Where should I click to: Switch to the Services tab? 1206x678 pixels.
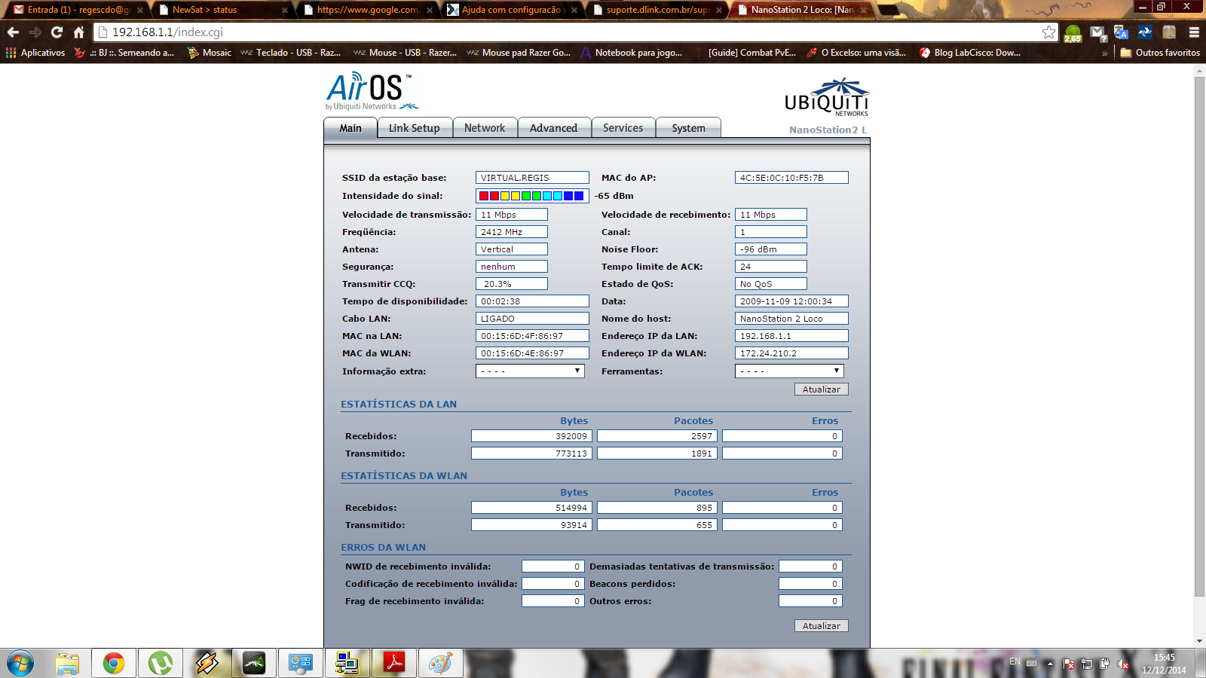click(623, 128)
